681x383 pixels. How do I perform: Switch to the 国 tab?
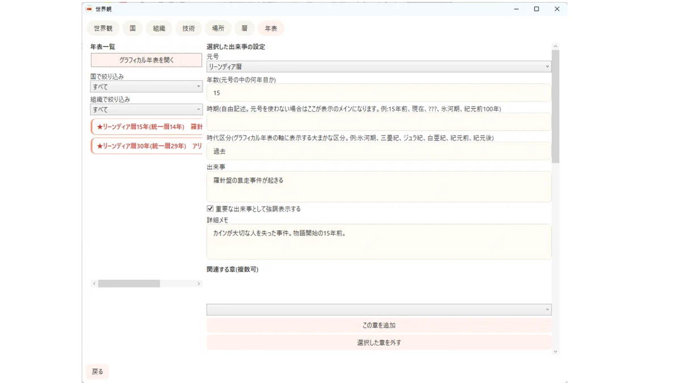click(x=133, y=28)
